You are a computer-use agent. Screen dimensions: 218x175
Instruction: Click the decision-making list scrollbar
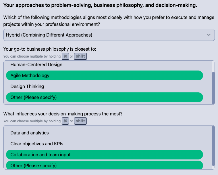point(213,146)
